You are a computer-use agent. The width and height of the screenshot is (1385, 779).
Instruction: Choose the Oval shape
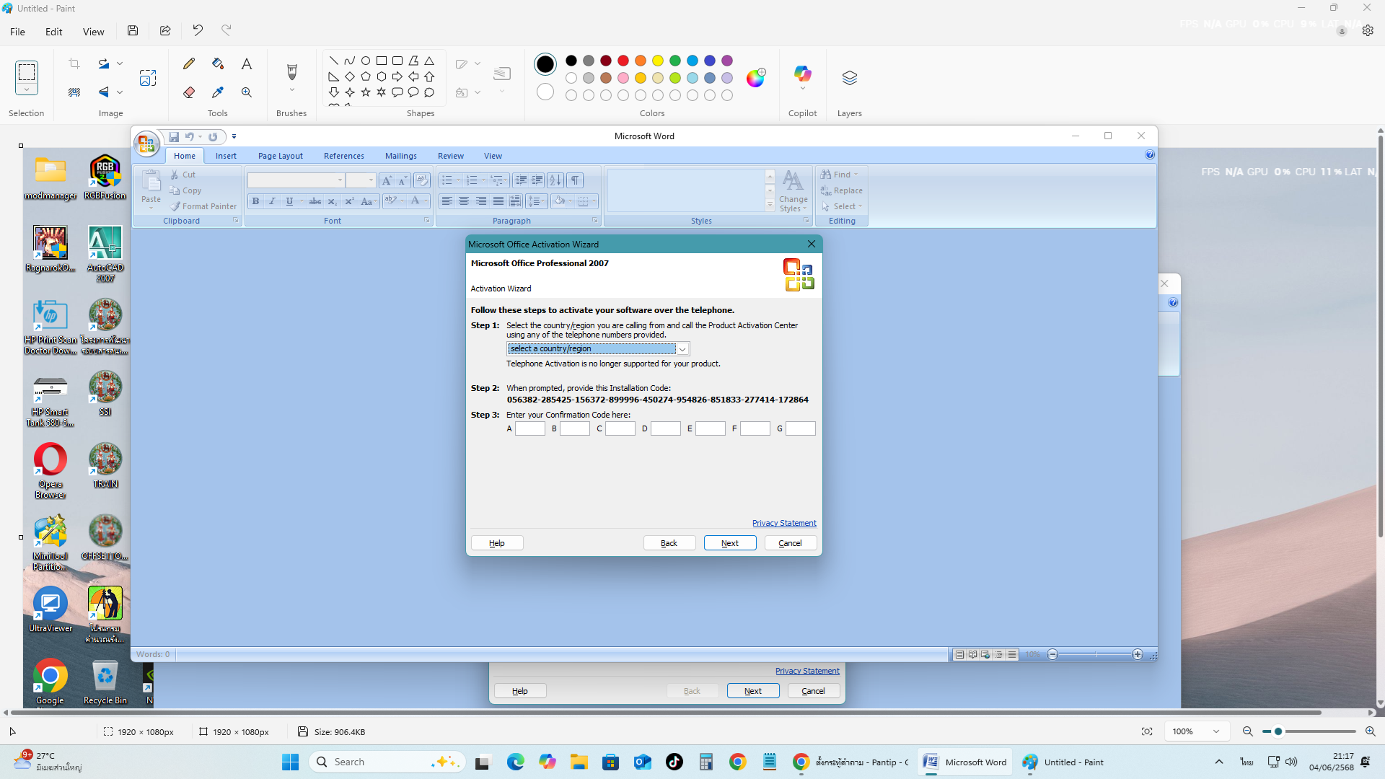click(x=366, y=61)
